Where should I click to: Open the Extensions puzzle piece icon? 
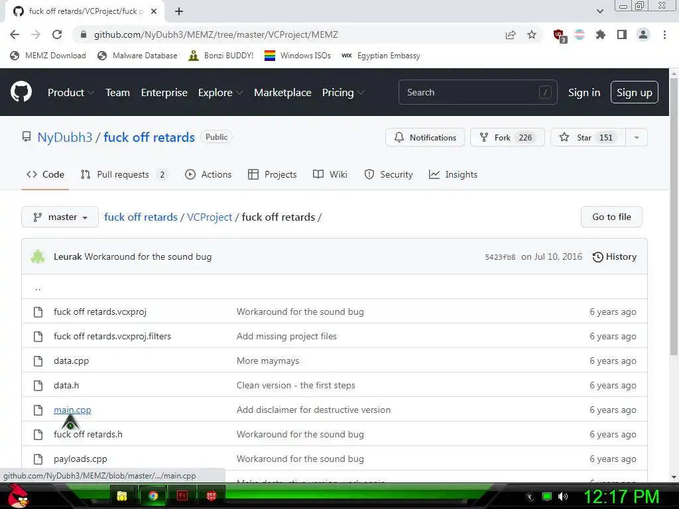[601, 34]
